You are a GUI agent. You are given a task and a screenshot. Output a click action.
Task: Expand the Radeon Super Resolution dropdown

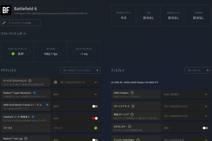coord(76,94)
